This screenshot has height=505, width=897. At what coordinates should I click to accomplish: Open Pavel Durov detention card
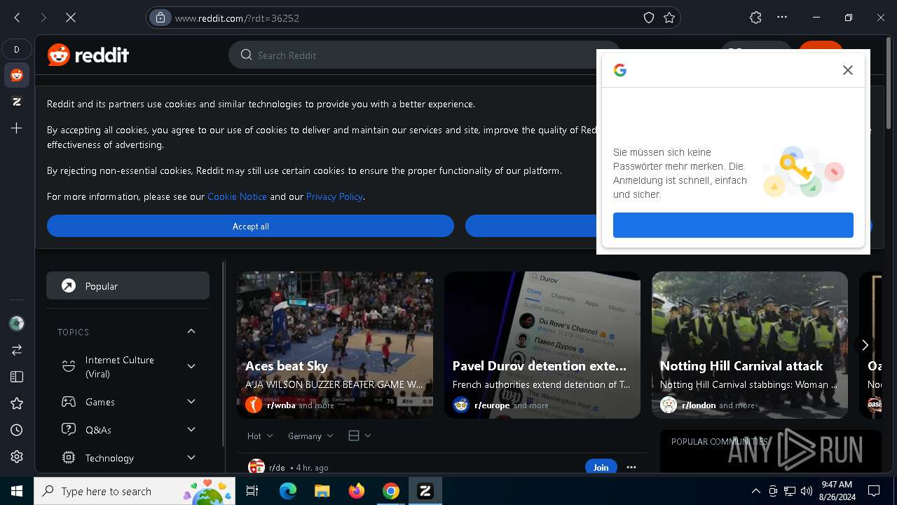(542, 345)
